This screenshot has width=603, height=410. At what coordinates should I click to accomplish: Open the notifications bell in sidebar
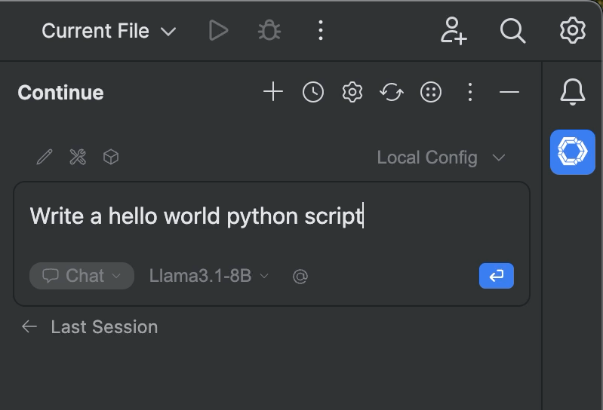click(x=573, y=92)
